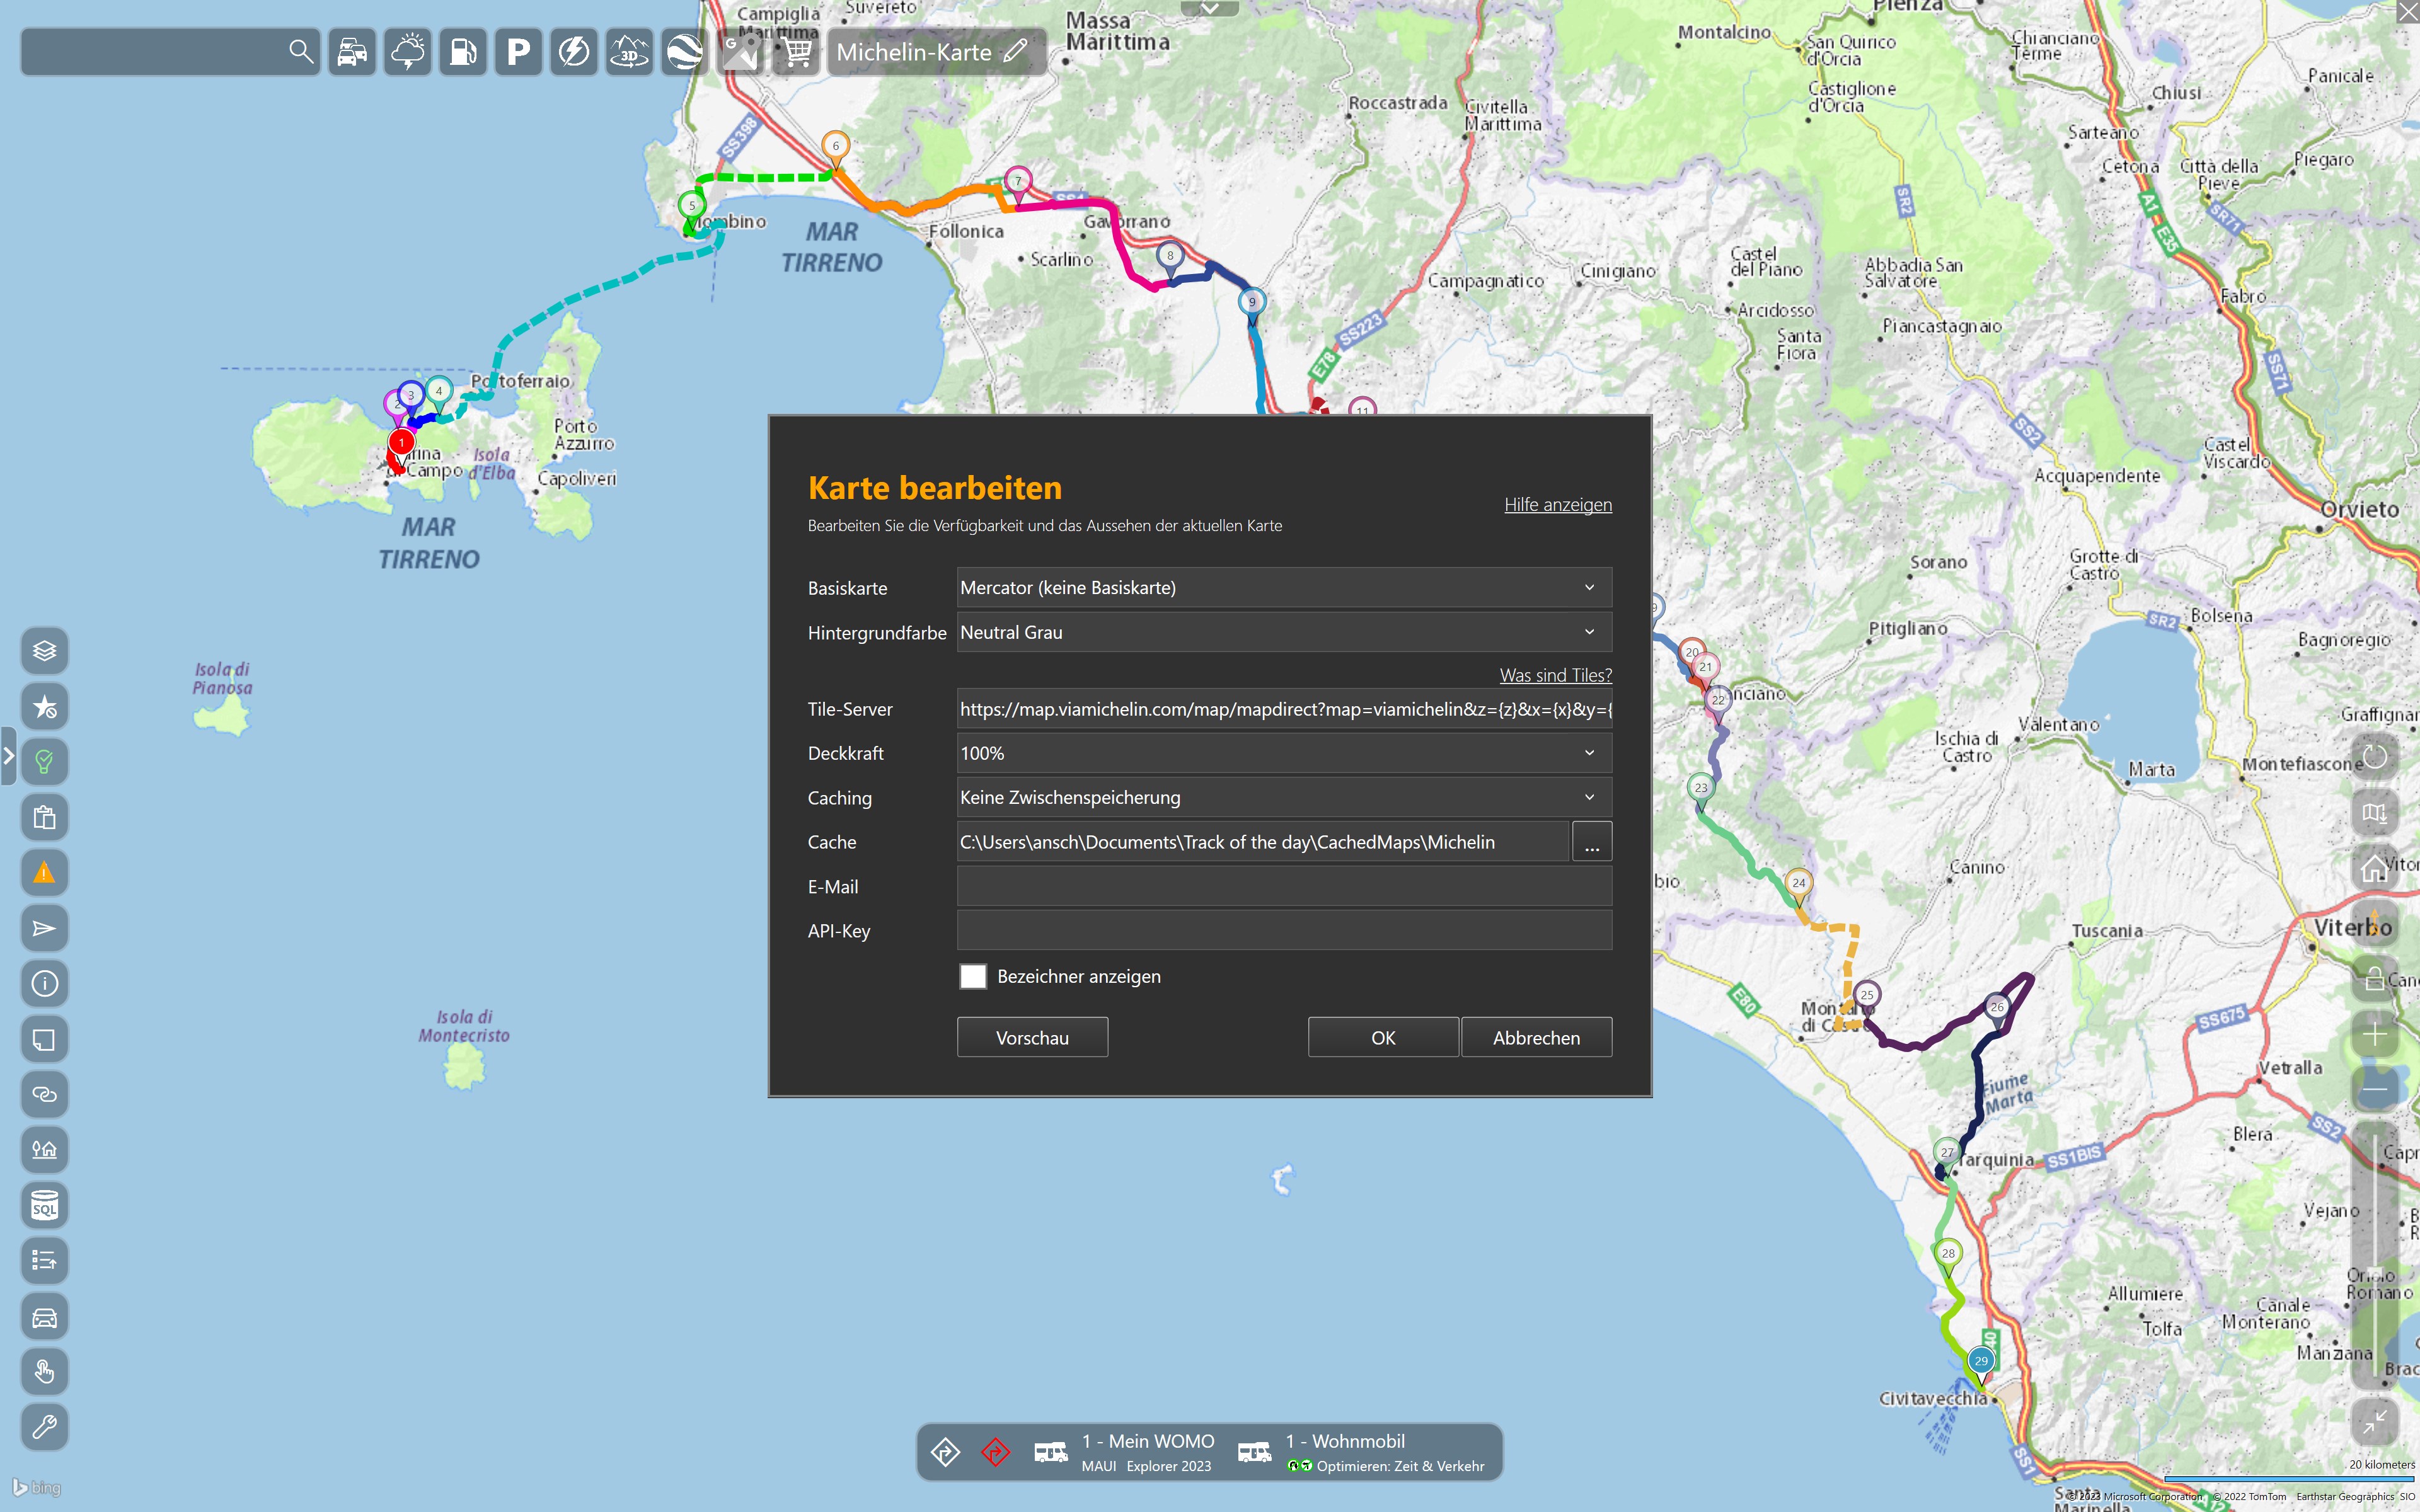
Task: Click the red route direction icon
Action: [x=995, y=1452]
